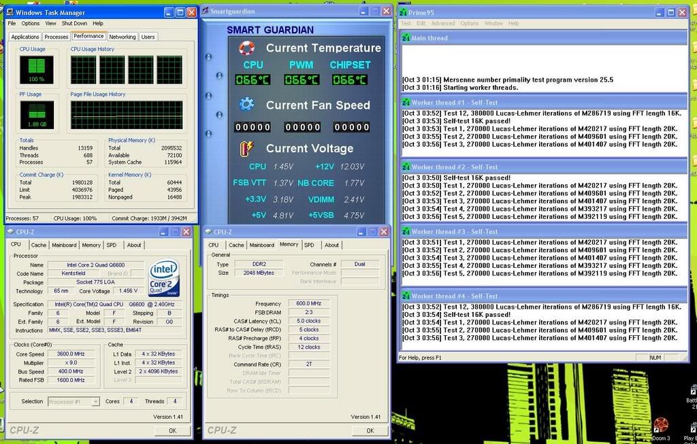Screen dimensions: 697x444
Task: Open the Mainboard tab in CPU-Z processor window
Action: pos(64,245)
